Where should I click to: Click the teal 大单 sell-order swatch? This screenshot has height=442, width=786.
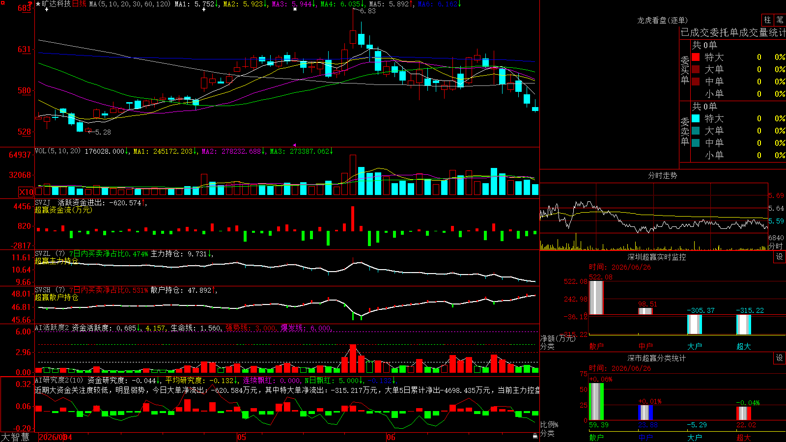click(696, 131)
